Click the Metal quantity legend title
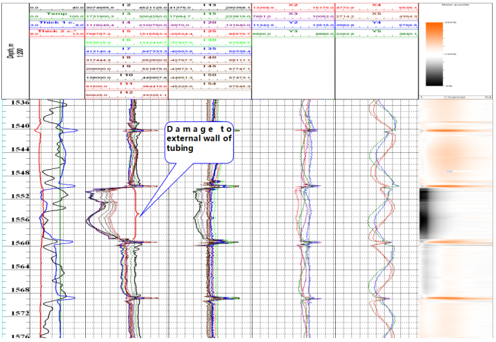The image size is (496, 342). [456, 3]
